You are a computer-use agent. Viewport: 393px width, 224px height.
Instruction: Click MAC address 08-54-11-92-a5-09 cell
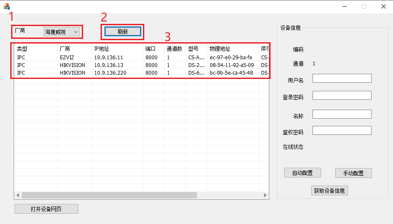[x=232, y=65]
